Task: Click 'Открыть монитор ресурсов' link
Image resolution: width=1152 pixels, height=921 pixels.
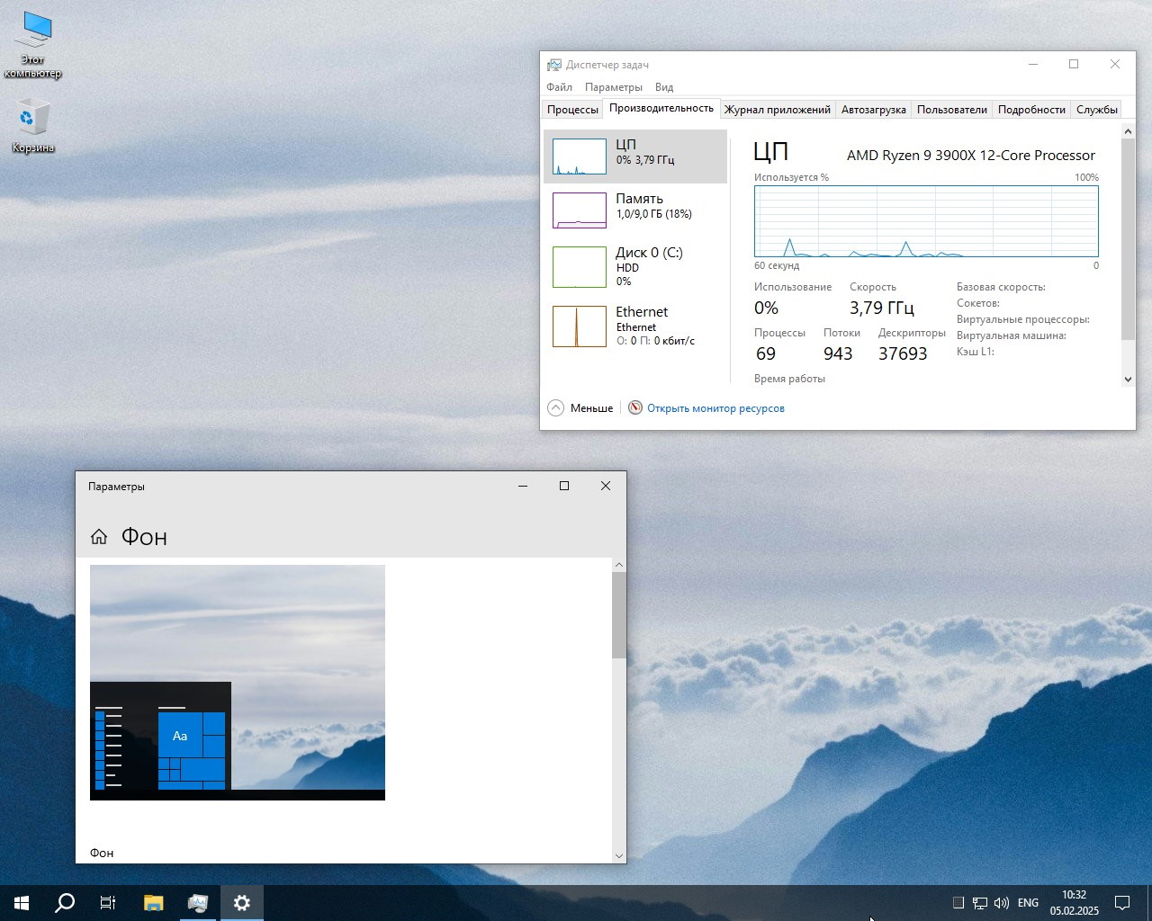Action: click(x=715, y=408)
